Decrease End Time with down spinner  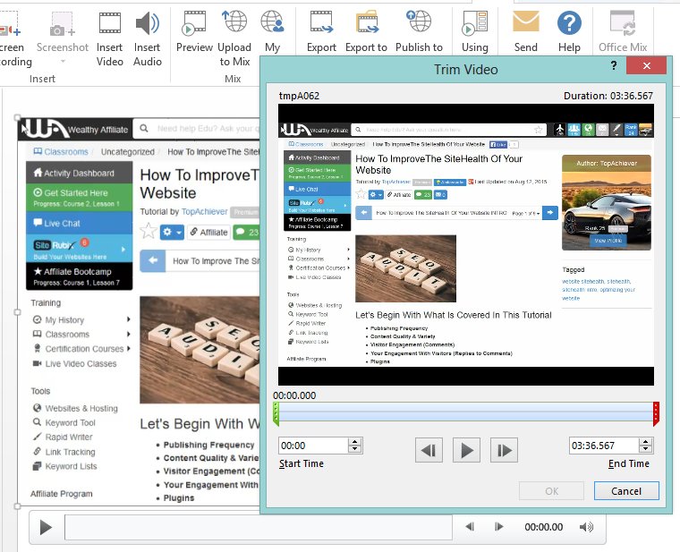pyautogui.click(x=646, y=449)
